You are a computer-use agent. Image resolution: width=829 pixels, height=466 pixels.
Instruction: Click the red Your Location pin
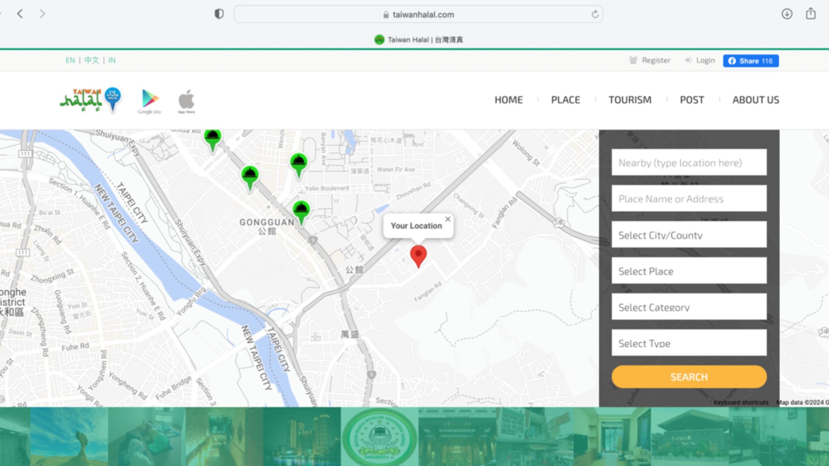(418, 256)
